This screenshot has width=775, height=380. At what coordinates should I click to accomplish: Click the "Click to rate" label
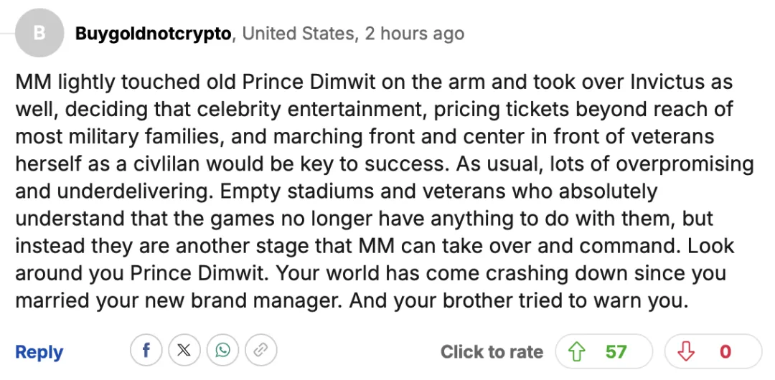[x=492, y=351]
